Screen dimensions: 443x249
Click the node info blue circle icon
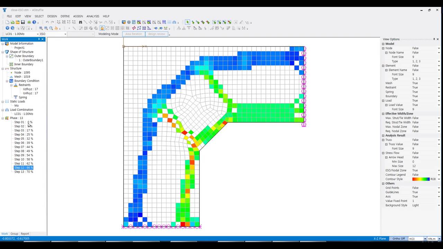(x=155, y=28)
